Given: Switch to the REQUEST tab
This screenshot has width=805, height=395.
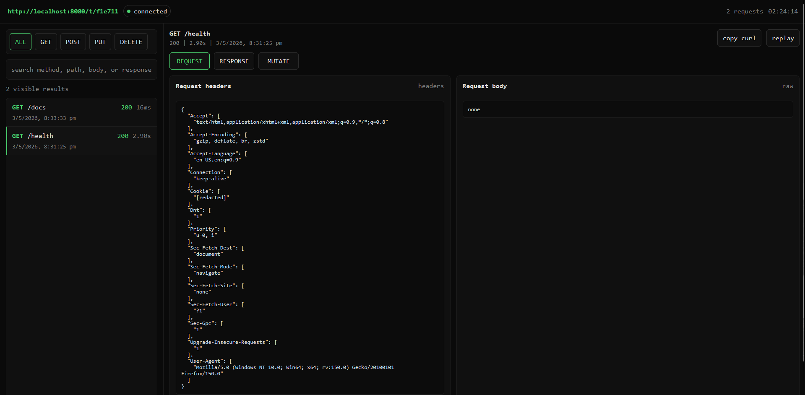Looking at the screenshot, I should 189,61.
